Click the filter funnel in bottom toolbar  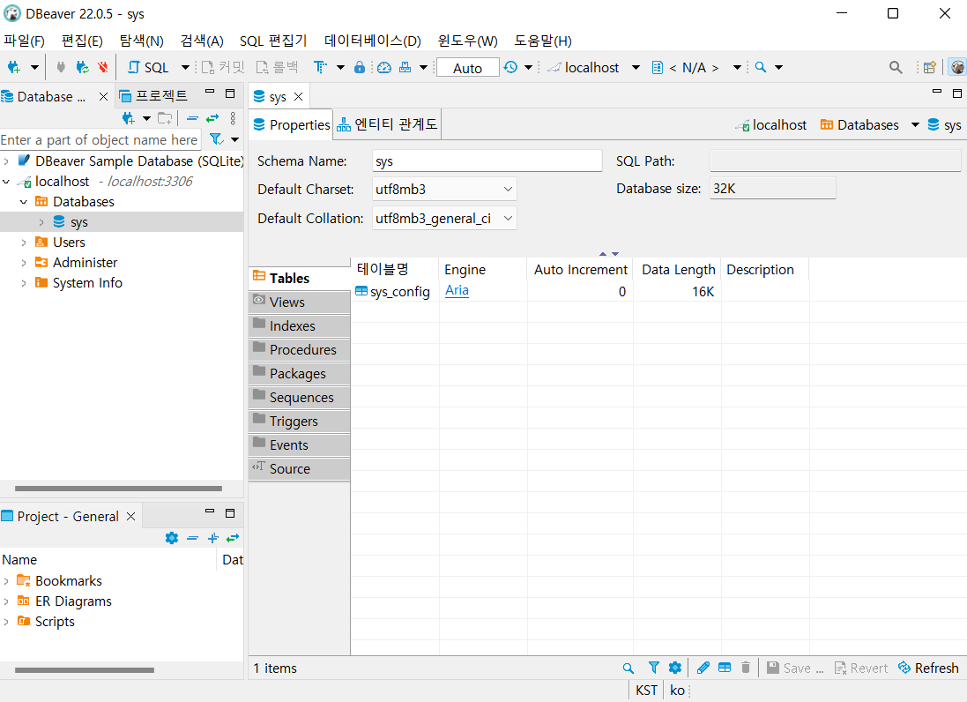(x=654, y=668)
